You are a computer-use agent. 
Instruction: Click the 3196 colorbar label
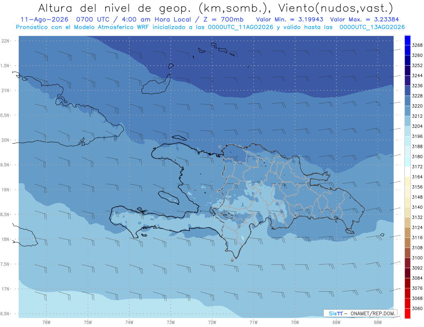[x=417, y=136]
